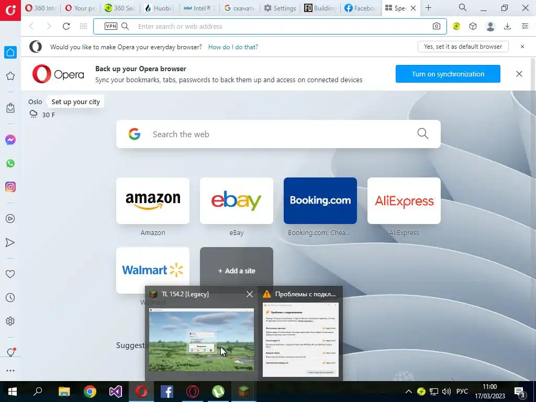
Task: Open the eBay speed dial tile
Action: point(237,200)
